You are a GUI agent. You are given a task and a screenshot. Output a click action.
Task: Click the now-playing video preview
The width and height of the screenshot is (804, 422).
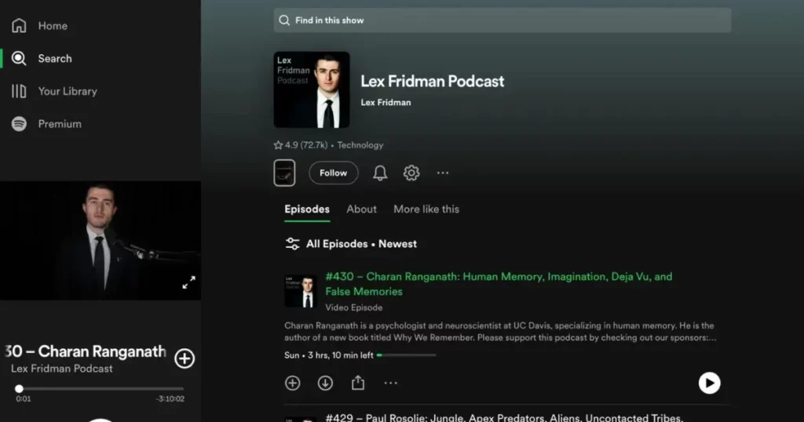pos(100,240)
